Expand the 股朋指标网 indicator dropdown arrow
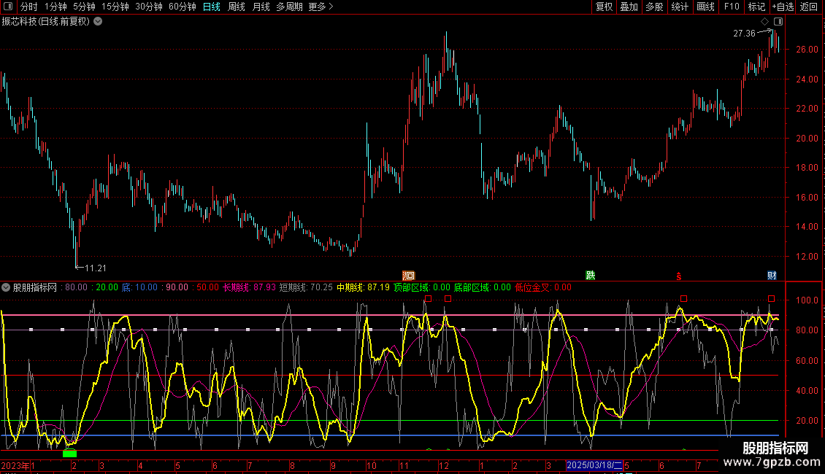 (x=6, y=287)
